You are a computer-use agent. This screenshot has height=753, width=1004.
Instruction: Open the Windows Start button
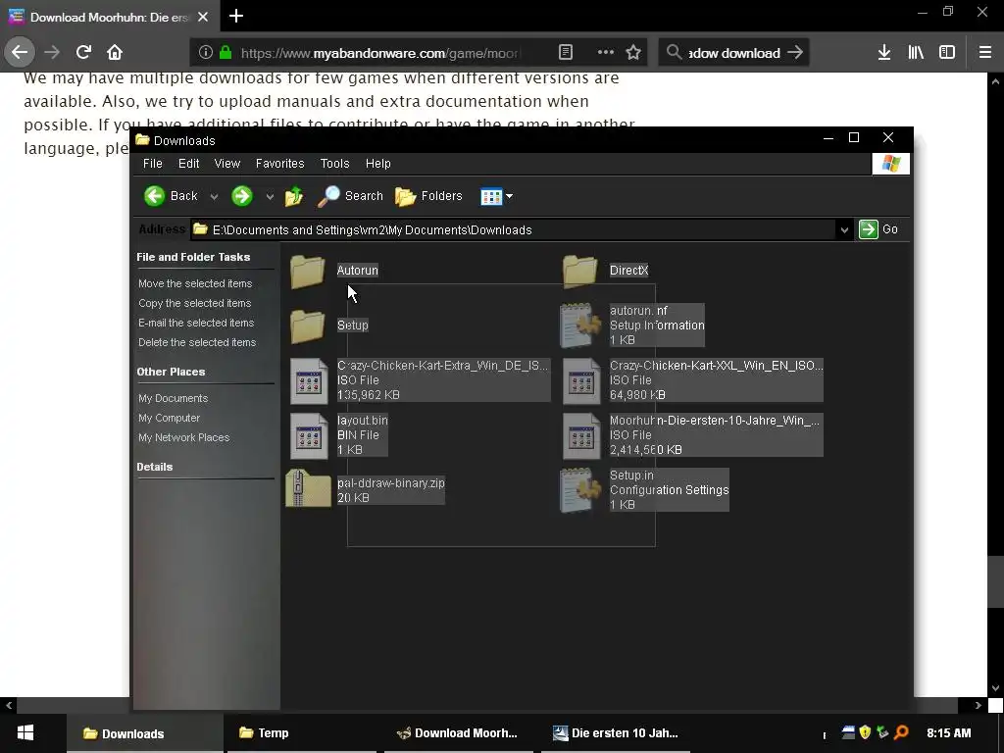[x=25, y=733]
